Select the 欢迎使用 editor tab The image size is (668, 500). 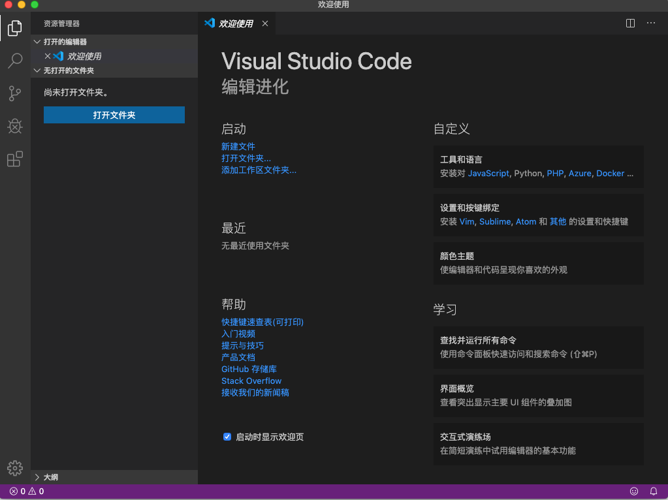236,23
